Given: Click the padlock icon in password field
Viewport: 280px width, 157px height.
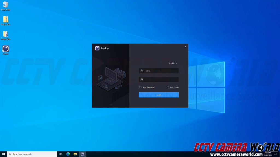Looking at the screenshot, I should [x=142, y=80].
